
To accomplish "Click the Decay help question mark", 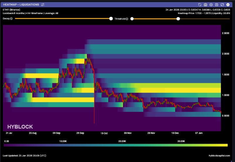I will click(x=11, y=19).
